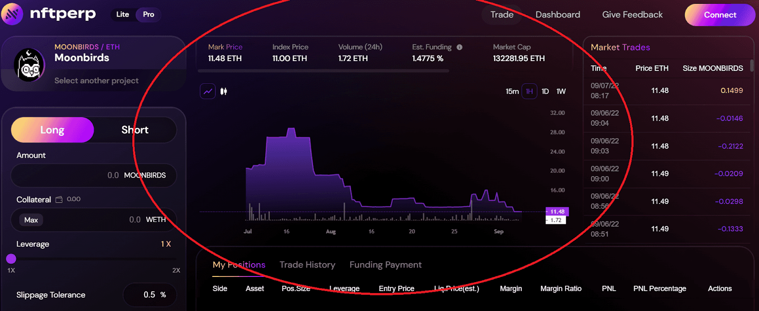Select the trade sized -0.0298

[x=668, y=201]
